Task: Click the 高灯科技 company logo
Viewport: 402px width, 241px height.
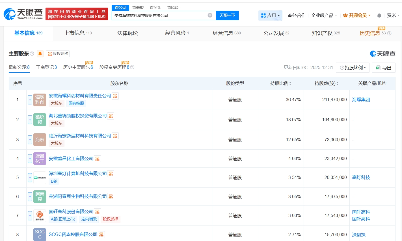Action: click(40, 178)
